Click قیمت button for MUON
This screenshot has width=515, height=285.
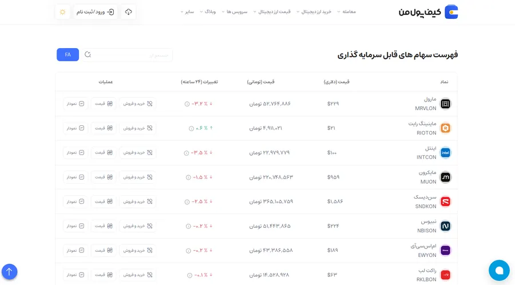104,177
